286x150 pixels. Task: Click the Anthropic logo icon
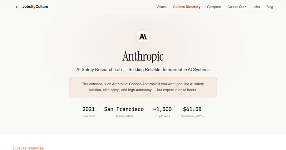click(x=143, y=37)
